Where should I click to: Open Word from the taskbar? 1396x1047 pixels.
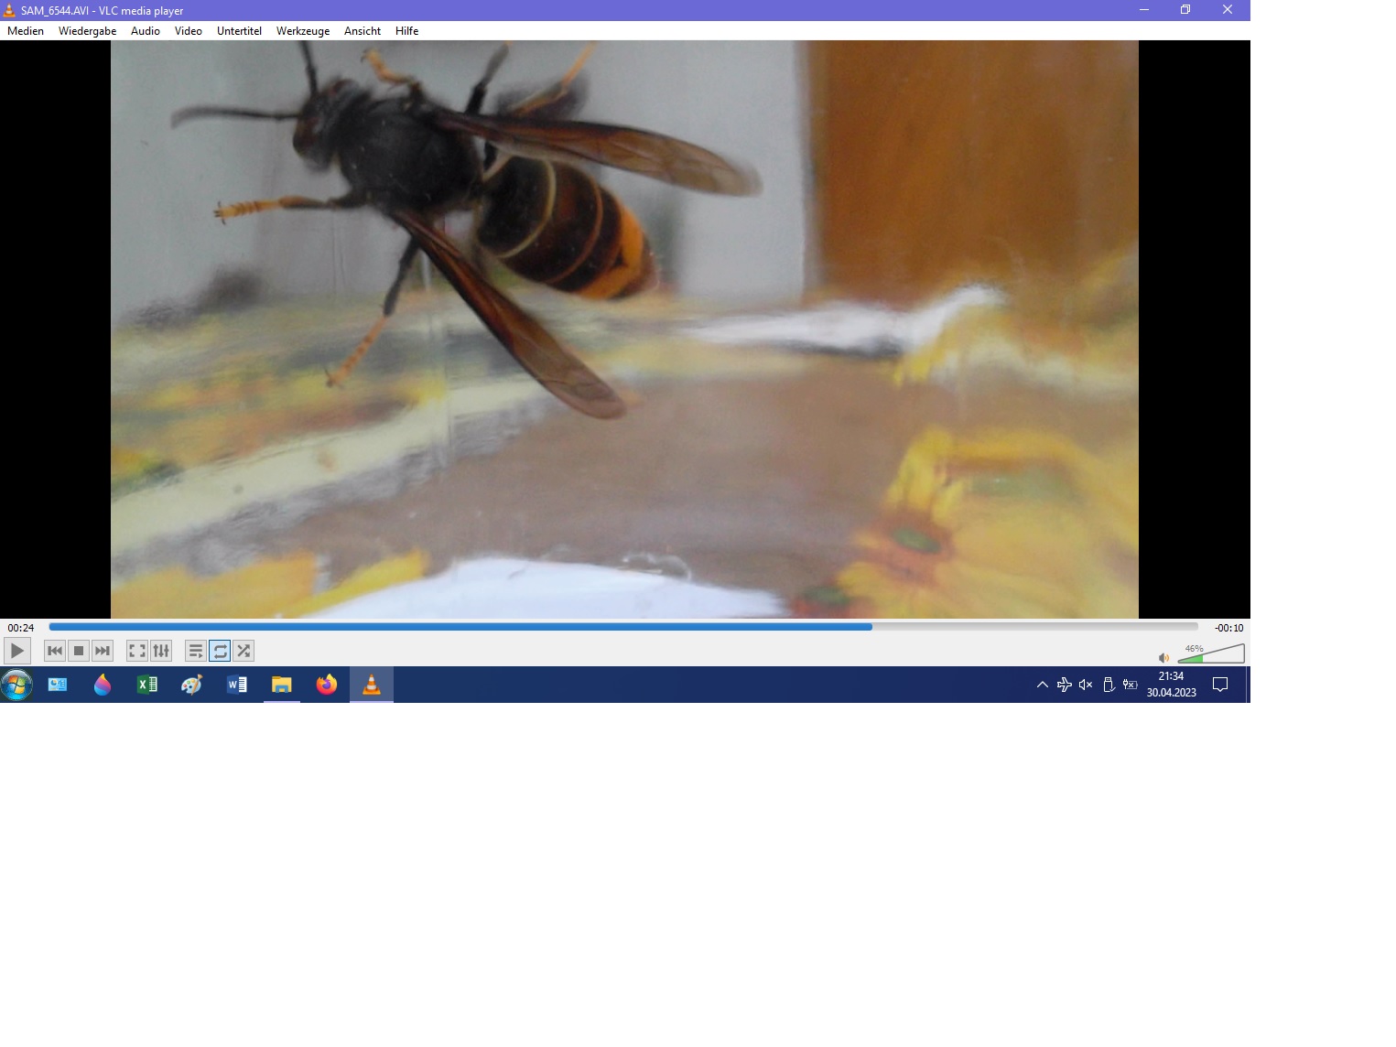236,685
